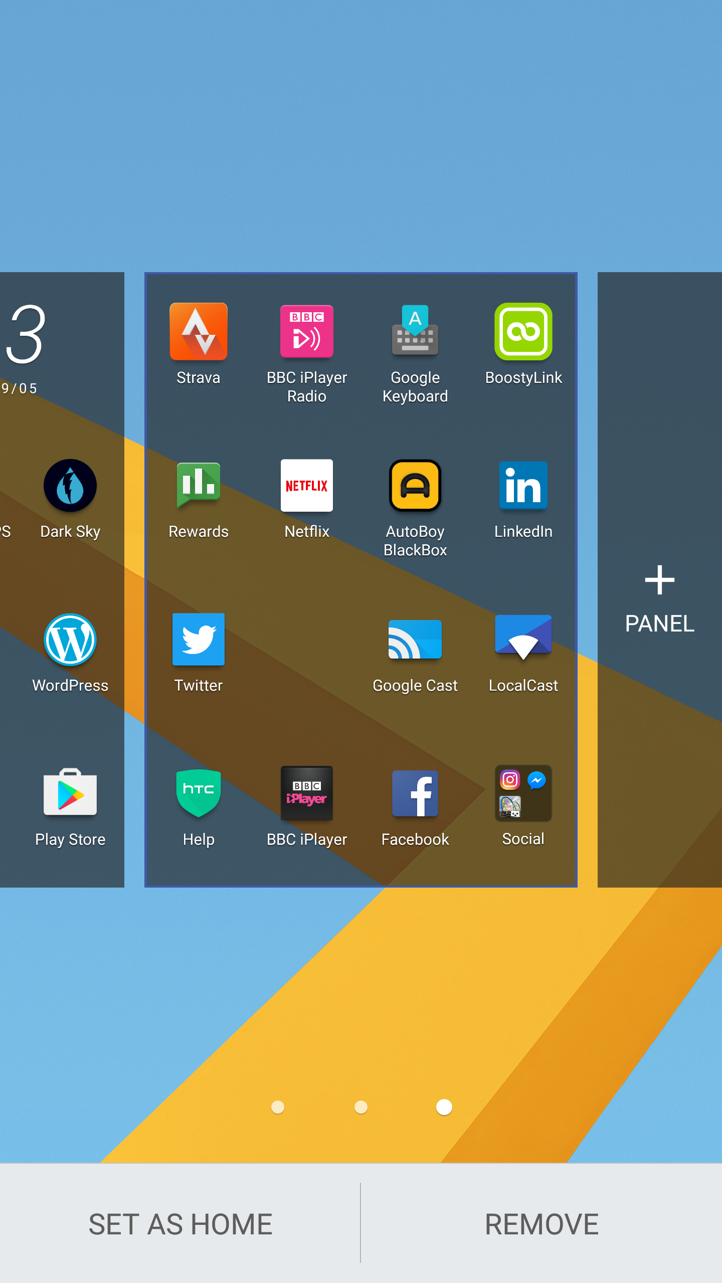Image resolution: width=722 pixels, height=1283 pixels.
Task: Go to second page indicator dot
Action: (361, 1107)
